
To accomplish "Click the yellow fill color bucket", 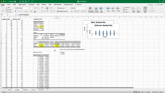I will click(x=31, y=11).
